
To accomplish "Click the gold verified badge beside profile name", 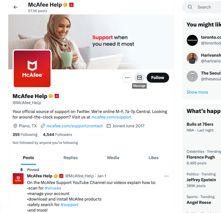I will (51, 96).
